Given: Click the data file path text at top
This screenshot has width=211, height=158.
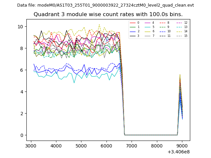Looking at the screenshot, I should point(105,5).
